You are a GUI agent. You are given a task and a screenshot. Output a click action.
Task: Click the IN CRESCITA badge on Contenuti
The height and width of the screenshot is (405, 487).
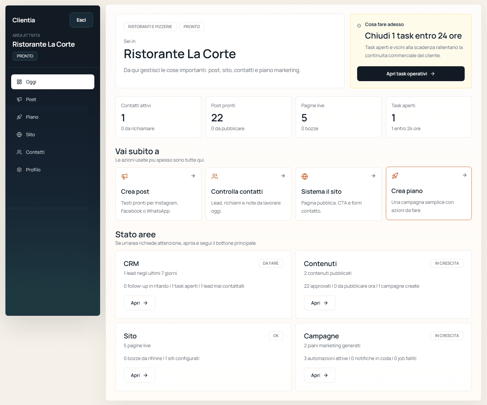coord(447,263)
